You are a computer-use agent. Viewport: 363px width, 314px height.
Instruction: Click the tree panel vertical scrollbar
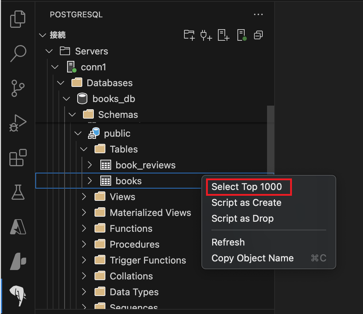[270, 140]
